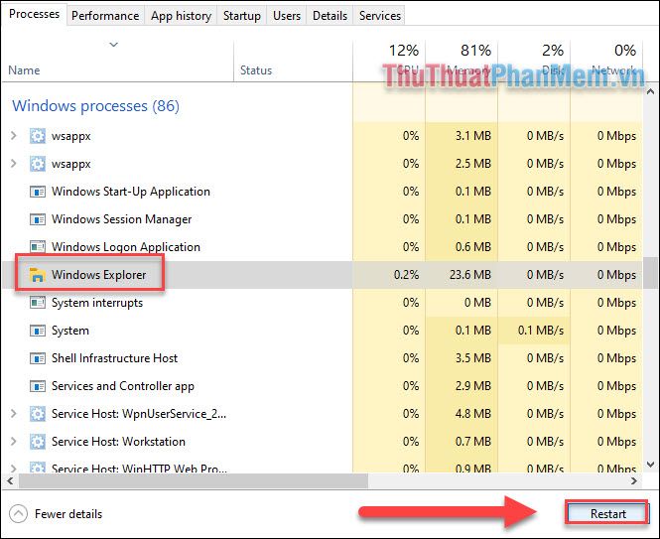Click the vertical scrollbar thumb
The image size is (660, 539).
[651, 274]
